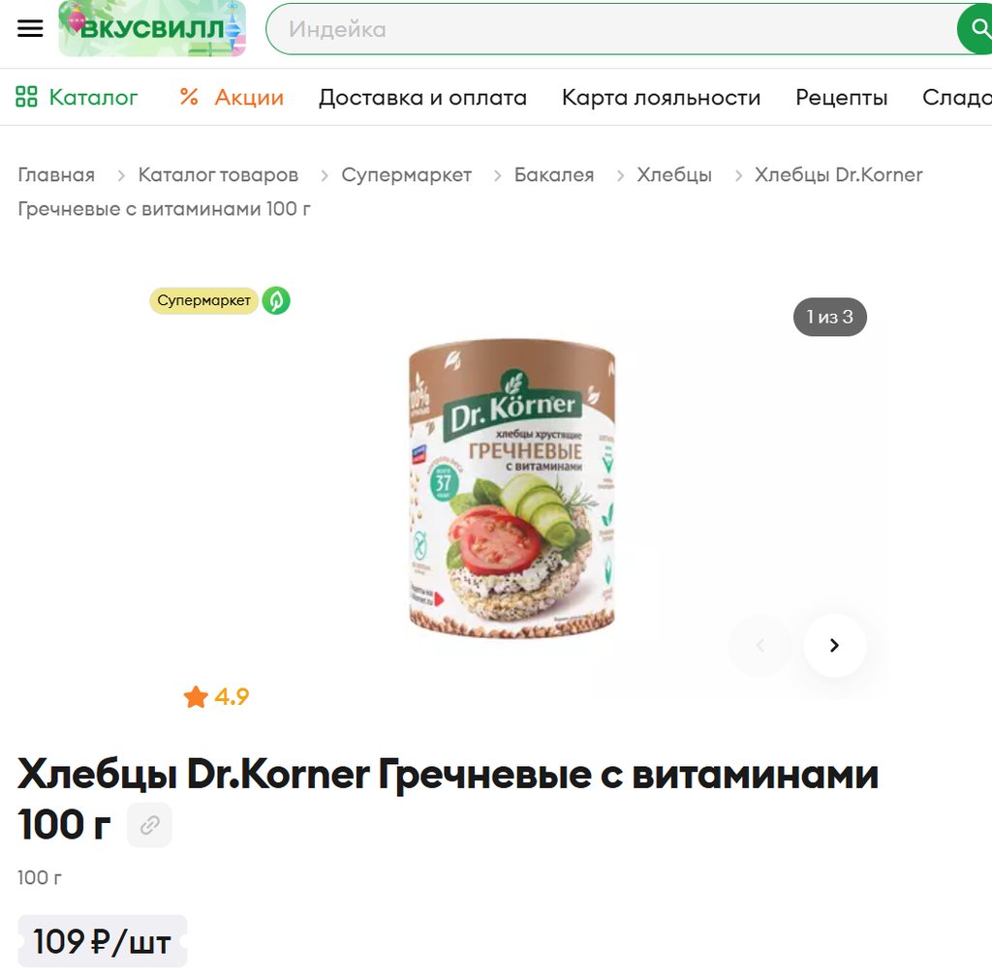This screenshot has width=992, height=978.
Task: Open the hamburger menu
Action: [x=30, y=28]
